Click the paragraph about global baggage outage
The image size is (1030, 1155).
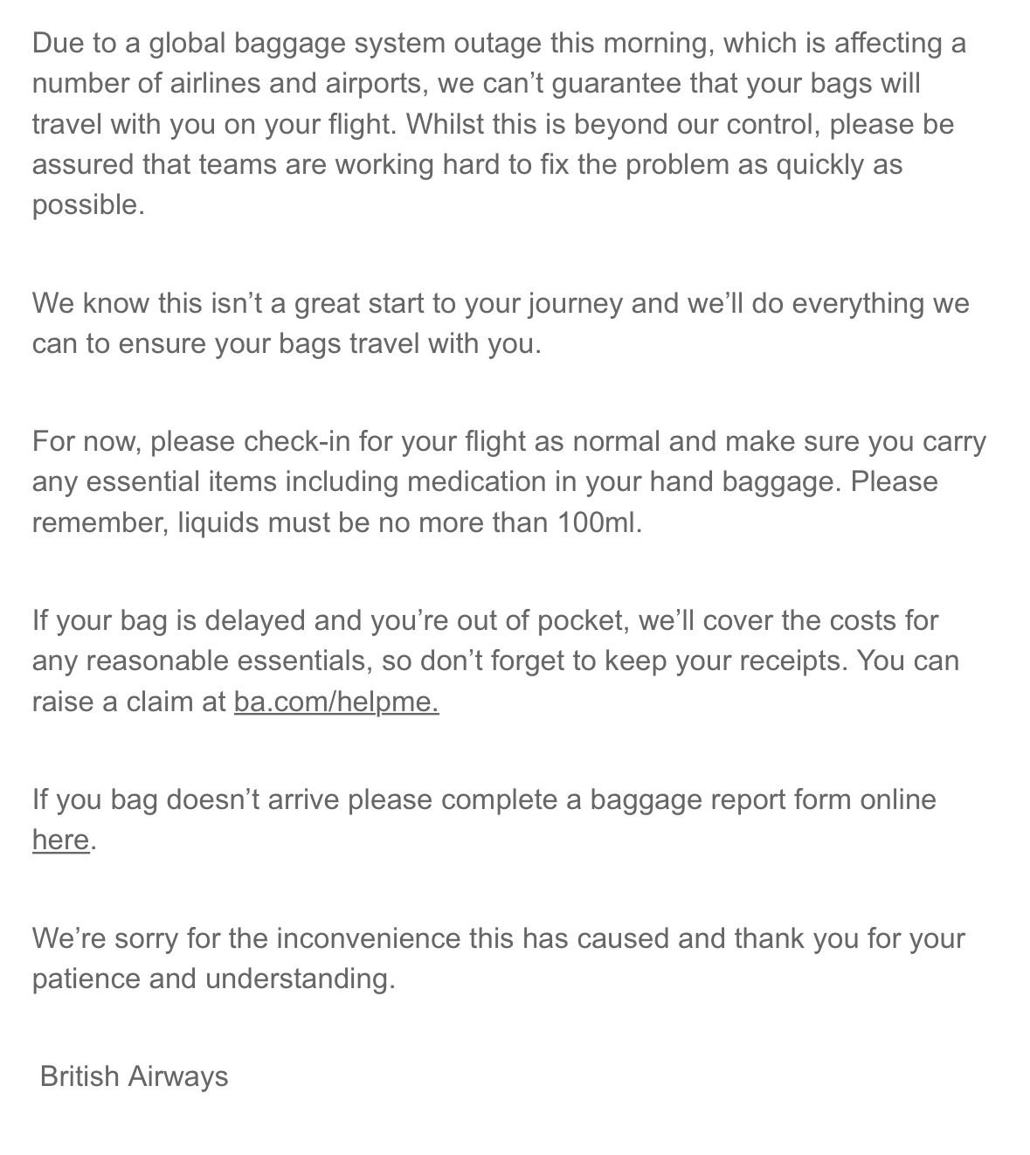(x=498, y=123)
